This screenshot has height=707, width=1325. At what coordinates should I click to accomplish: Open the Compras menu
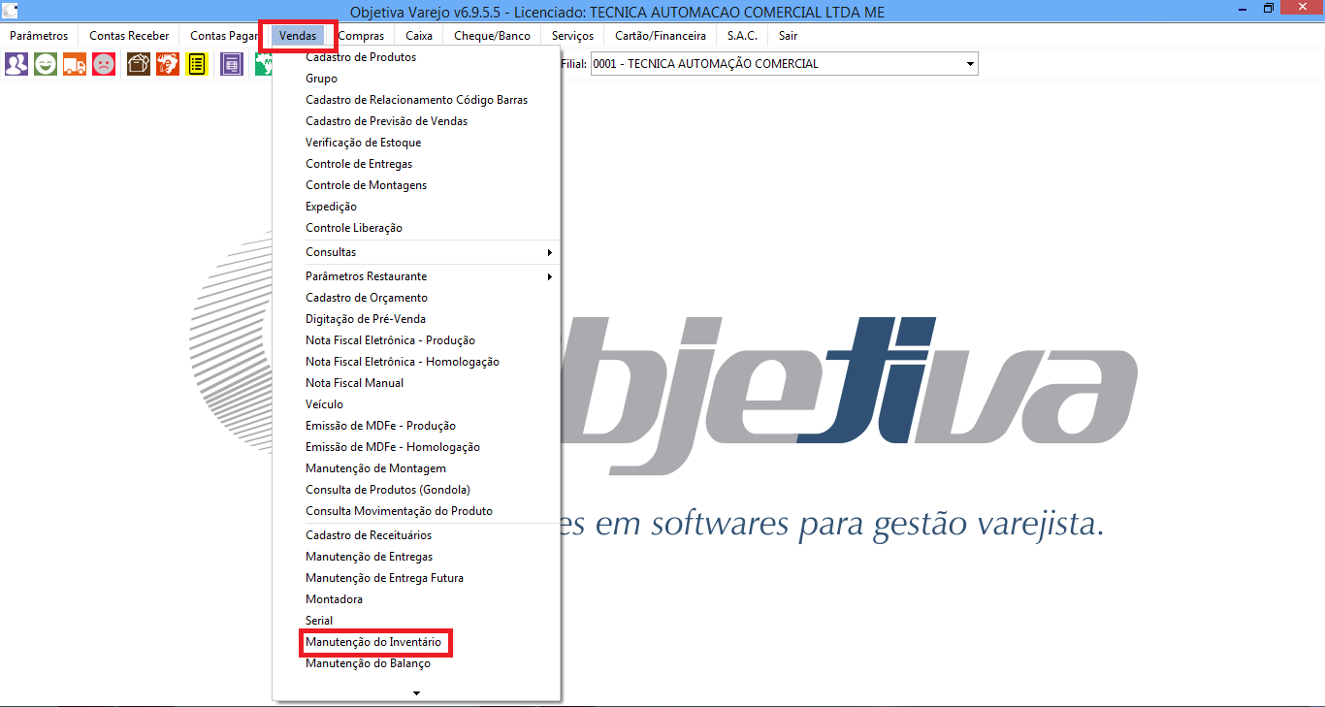point(361,36)
